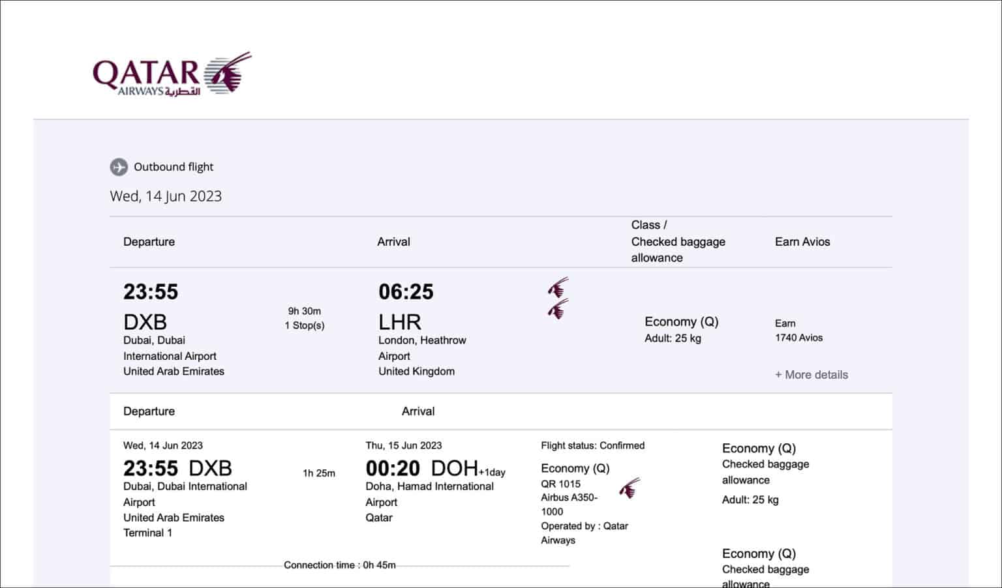This screenshot has width=1002, height=588.
Task: Click the Wed, 14 Jun 2023 date heading
Action: (x=165, y=196)
